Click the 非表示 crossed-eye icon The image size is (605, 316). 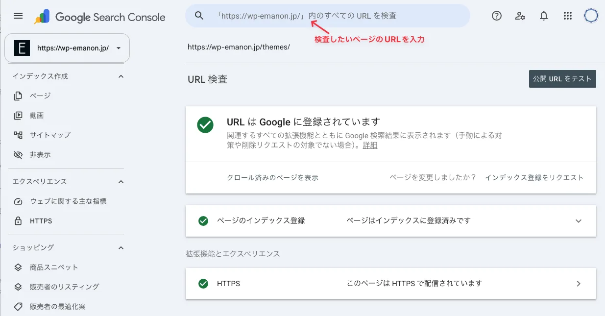[x=18, y=155]
